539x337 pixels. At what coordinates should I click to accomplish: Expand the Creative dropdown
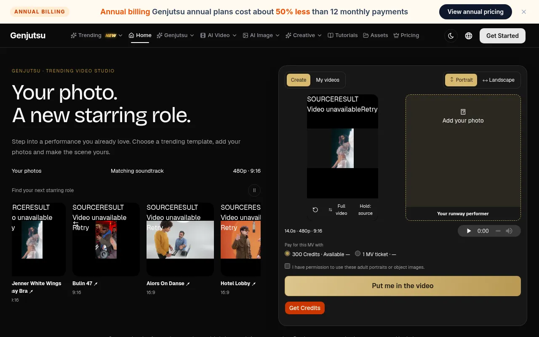tap(303, 35)
